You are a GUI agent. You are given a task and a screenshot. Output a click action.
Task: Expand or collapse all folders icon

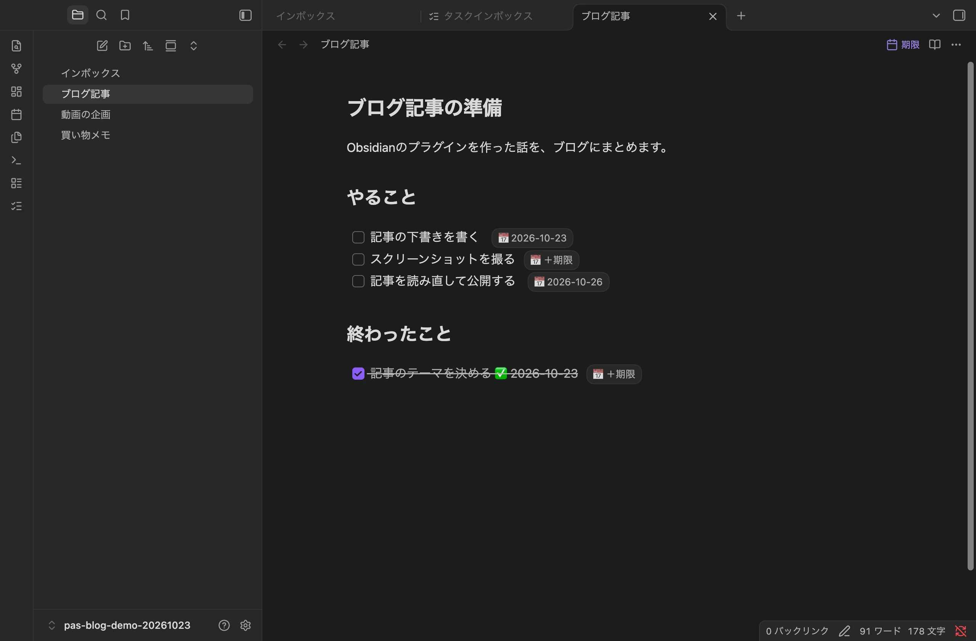click(x=194, y=45)
